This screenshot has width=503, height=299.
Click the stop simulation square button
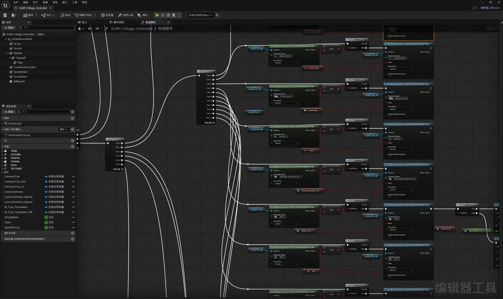point(168,15)
